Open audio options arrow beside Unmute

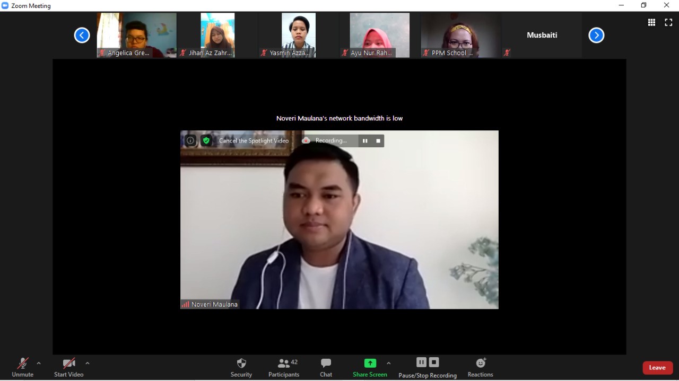coord(38,364)
